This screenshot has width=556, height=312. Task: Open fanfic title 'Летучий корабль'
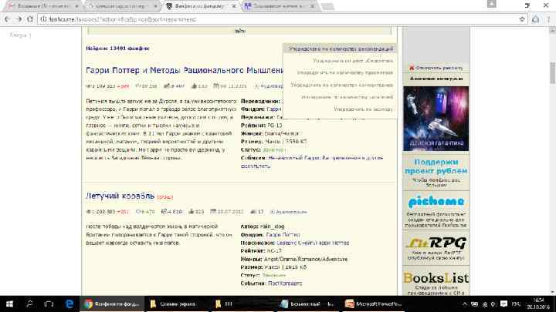(x=120, y=196)
